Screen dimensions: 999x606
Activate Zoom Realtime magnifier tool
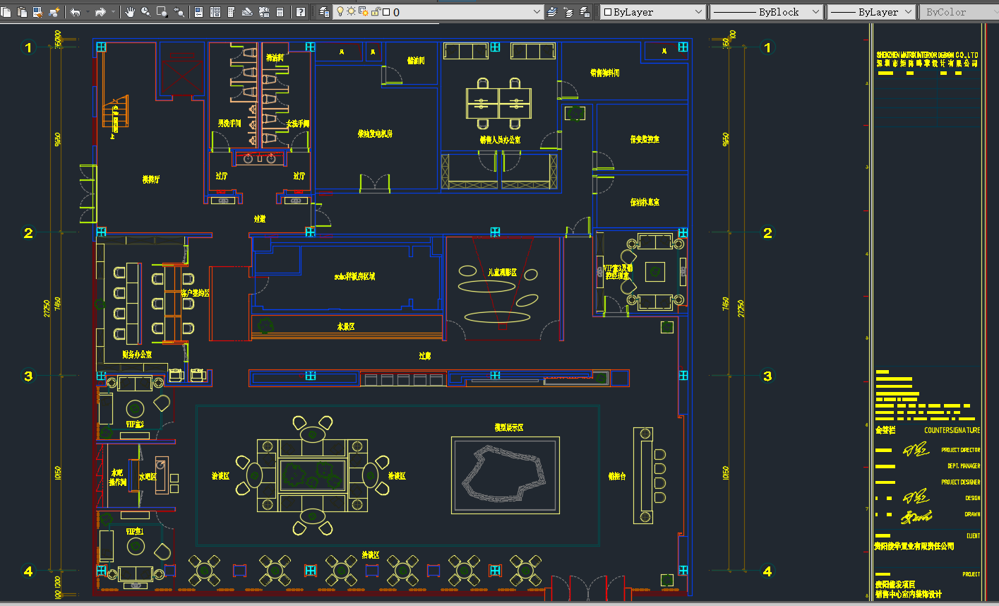(x=146, y=12)
